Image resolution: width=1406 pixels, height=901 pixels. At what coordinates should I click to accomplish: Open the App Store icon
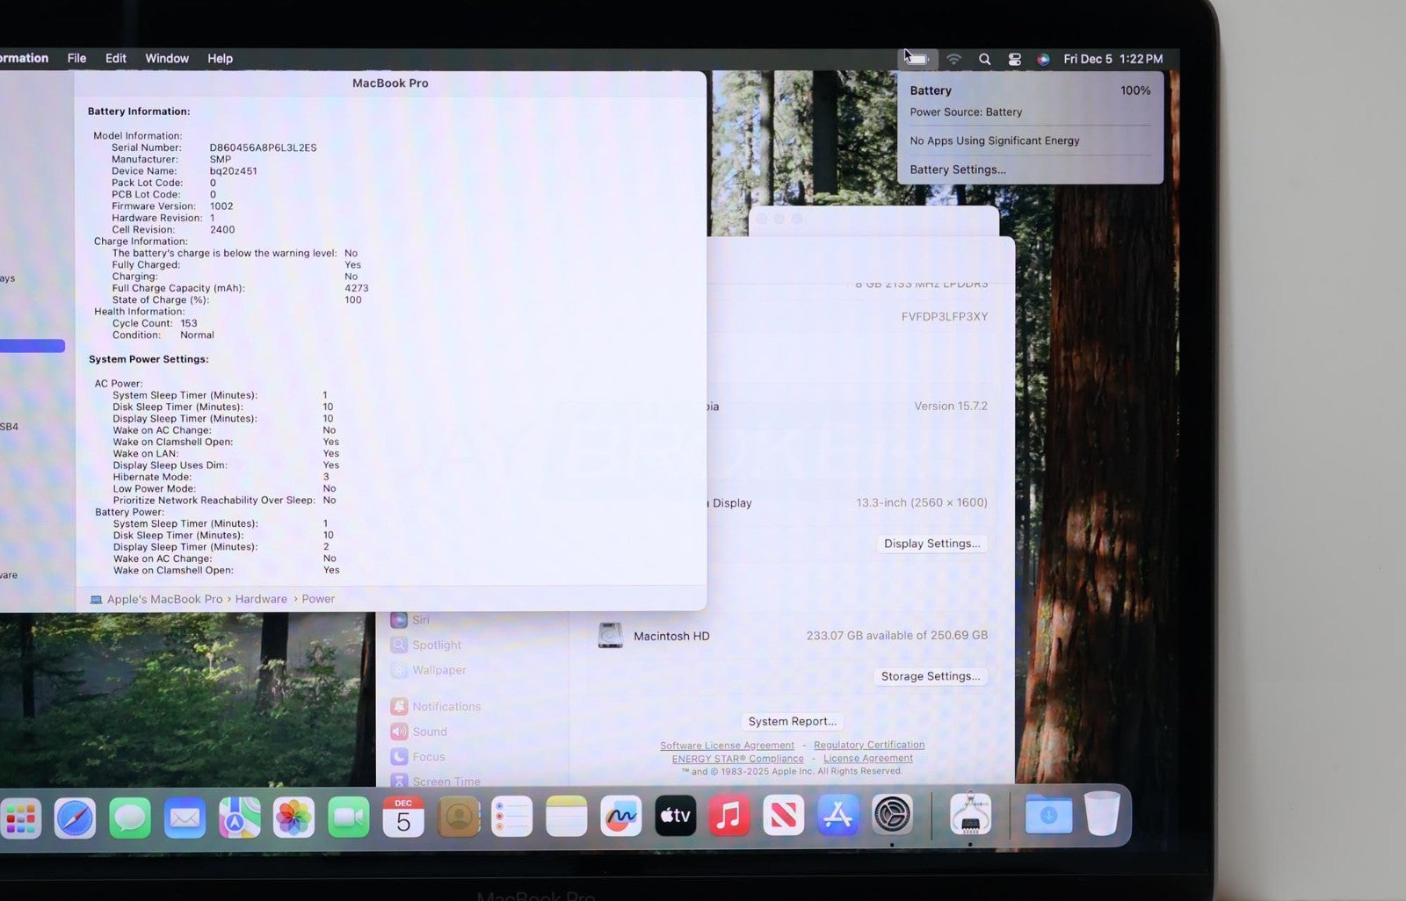pos(837,816)
